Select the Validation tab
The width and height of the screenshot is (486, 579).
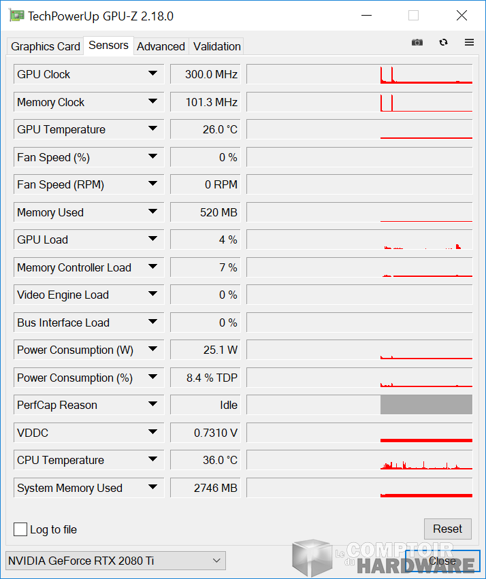click(x=216, y=46)
